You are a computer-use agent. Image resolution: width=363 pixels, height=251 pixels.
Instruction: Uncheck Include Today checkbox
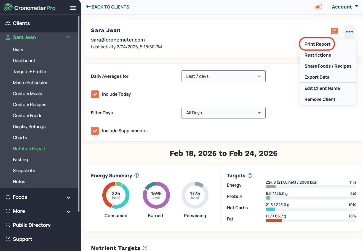pyautogui.click(x=95, y=94)
